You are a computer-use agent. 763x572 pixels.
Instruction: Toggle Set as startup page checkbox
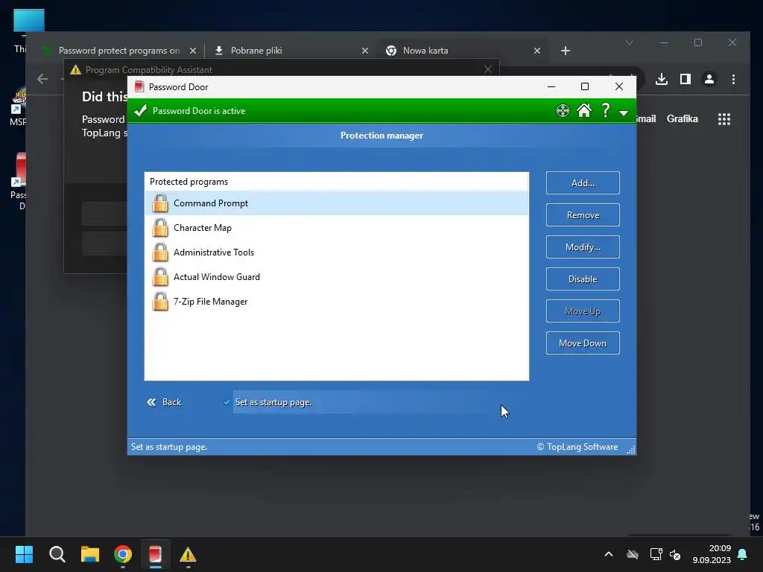coord(227,402)
